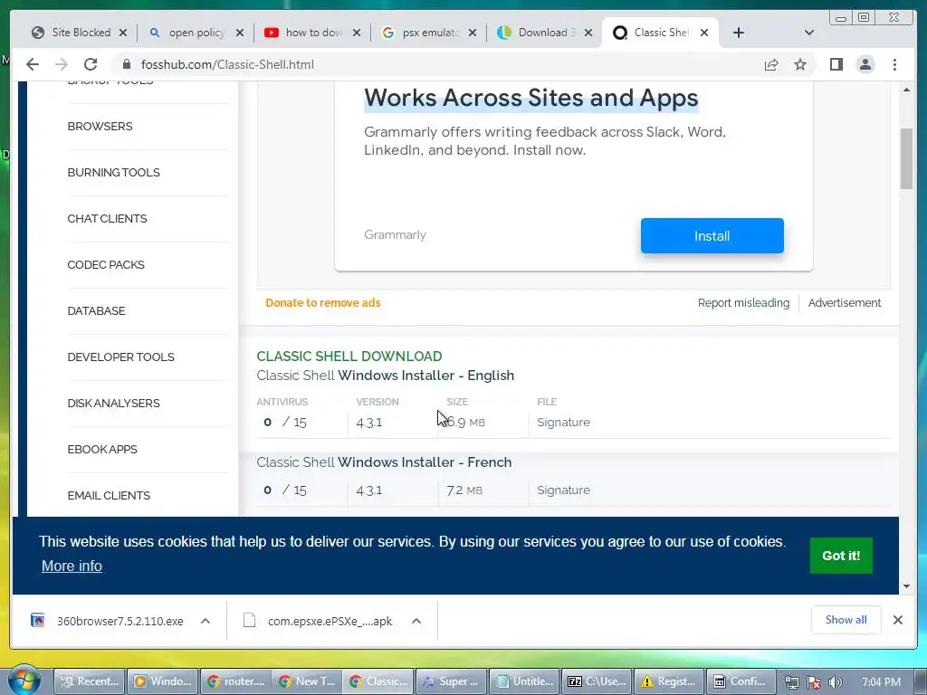927x695 pixels.
Task: Expand the tab search dropdown
Action: [809, 33]
